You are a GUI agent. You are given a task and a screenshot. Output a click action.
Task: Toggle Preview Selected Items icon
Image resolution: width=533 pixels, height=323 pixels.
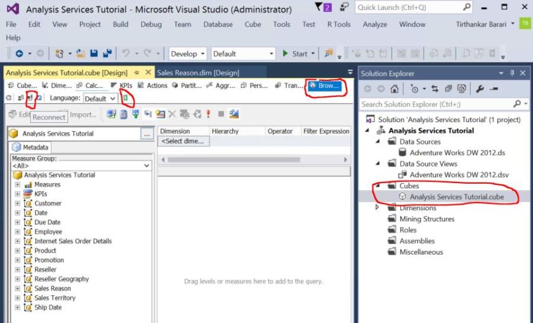[x=494, y=89]
